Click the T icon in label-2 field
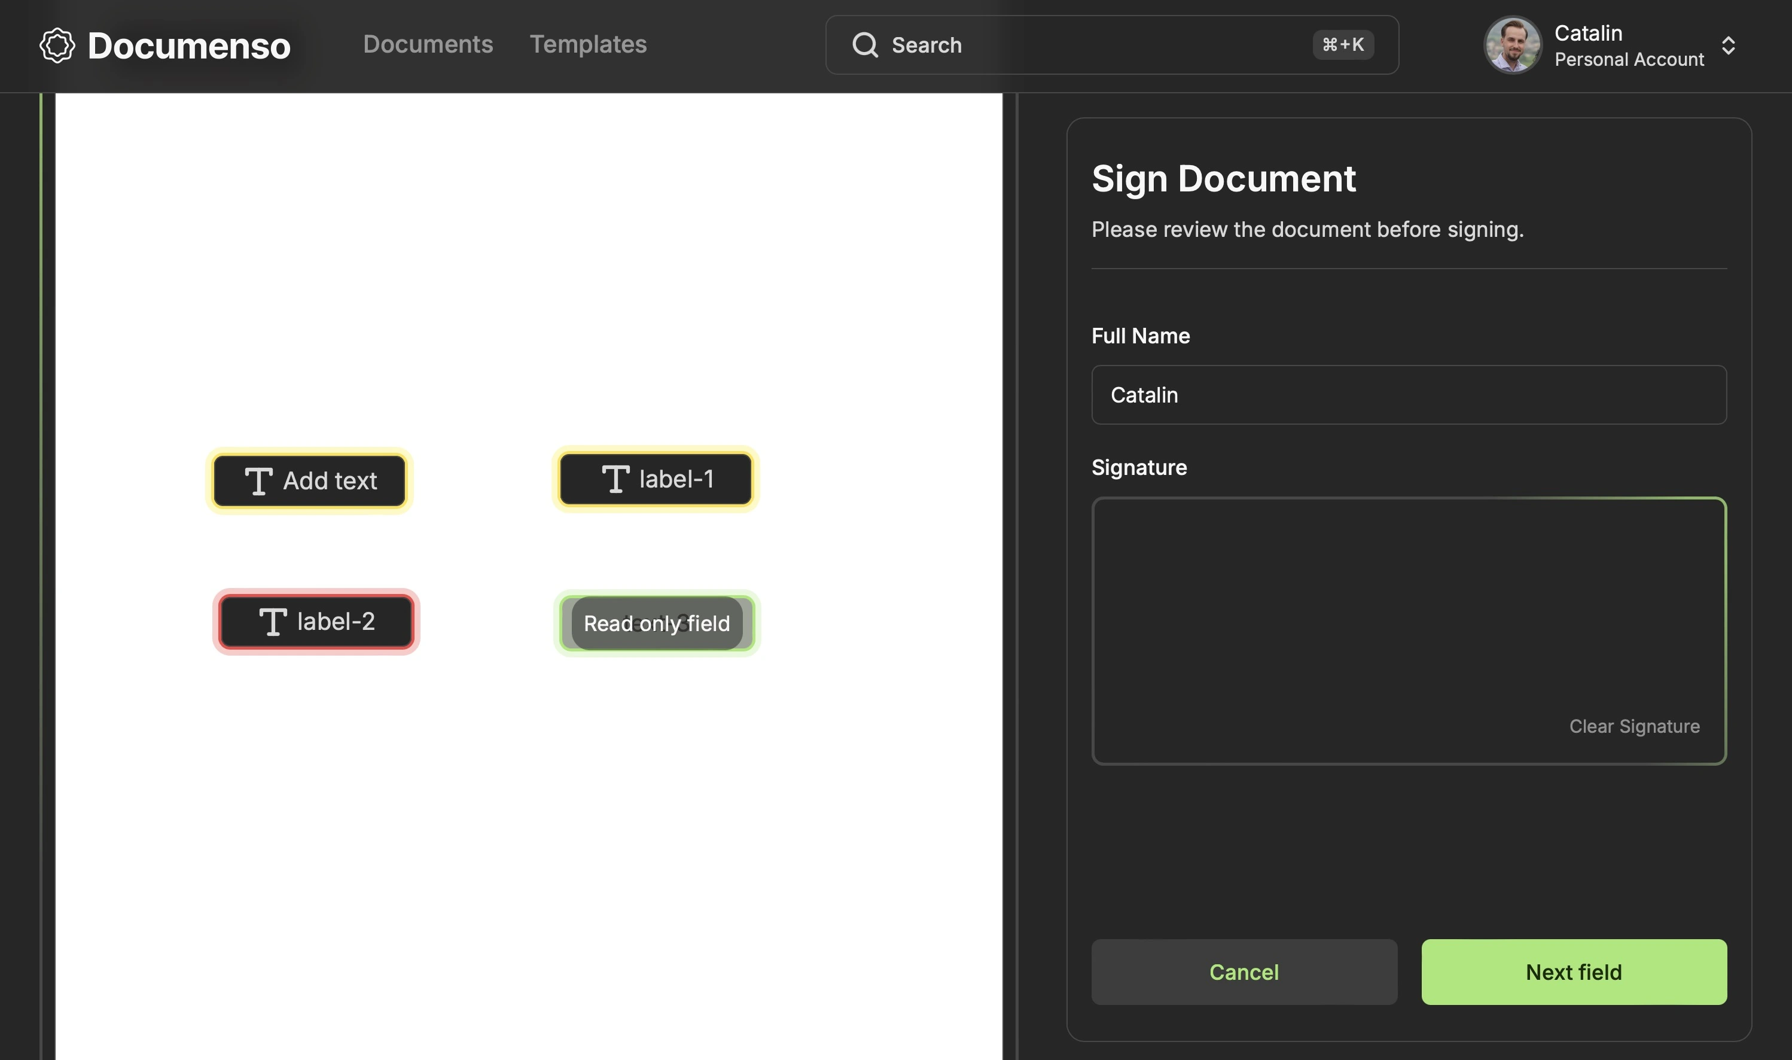Viewport: 1792px width, 1060px height. coord(273,622)
